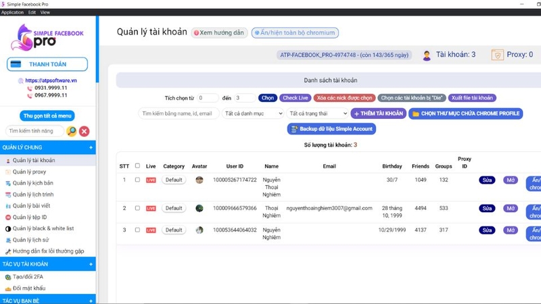Screen dimensions: 541x304
Task: Click the Check Live button
Action: [296, 98]
